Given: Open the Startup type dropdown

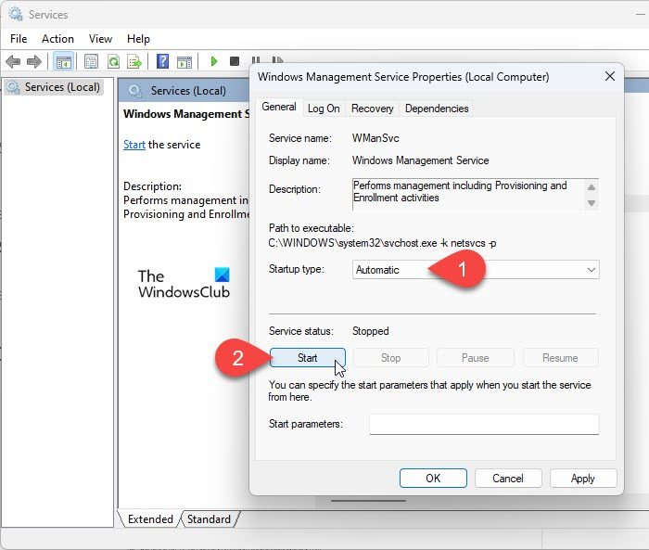Looking at the screenshot, I should (476, 270).
